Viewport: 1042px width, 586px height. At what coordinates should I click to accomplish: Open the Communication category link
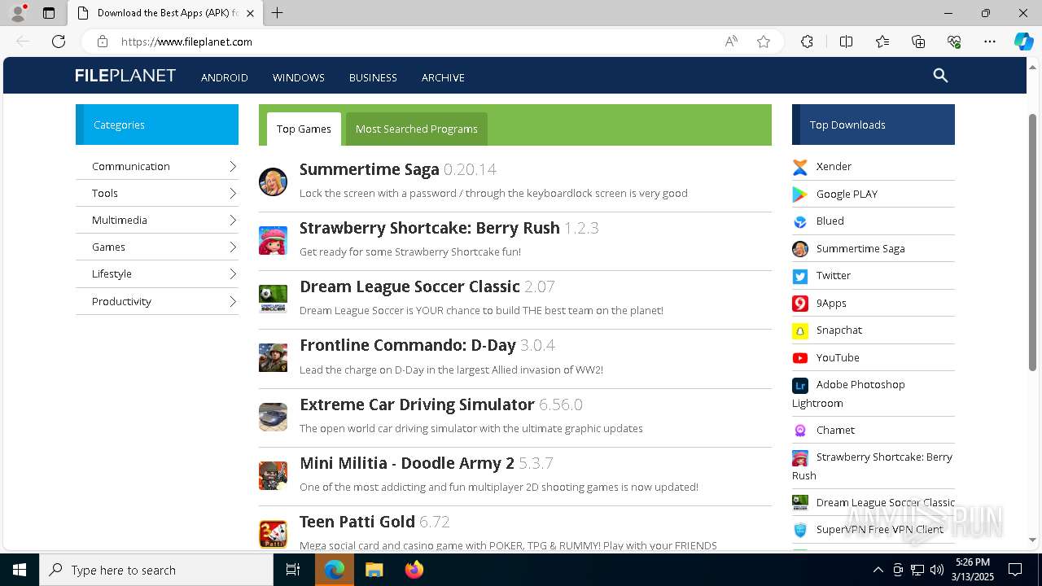pyautogui.click(x=131, y=166)
